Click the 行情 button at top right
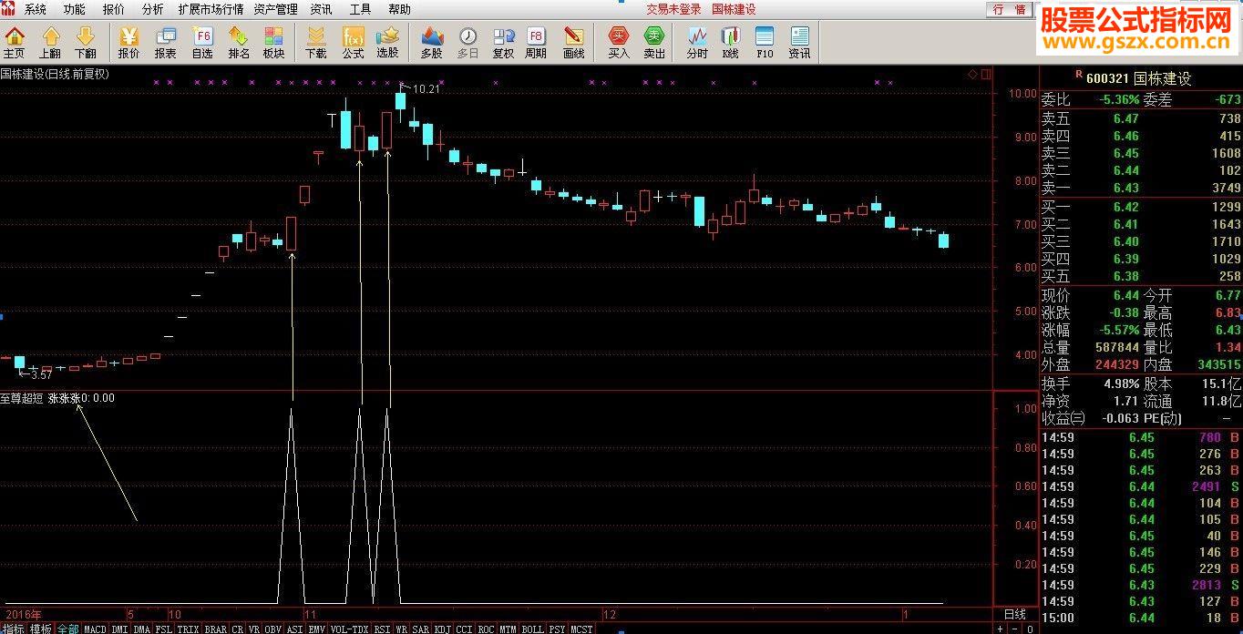 click(x=1009, y=9)
